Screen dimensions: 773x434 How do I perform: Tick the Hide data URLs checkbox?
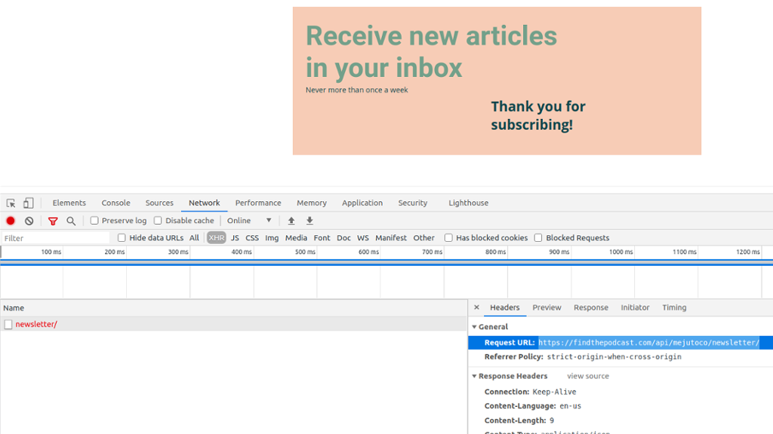(122, 238)
